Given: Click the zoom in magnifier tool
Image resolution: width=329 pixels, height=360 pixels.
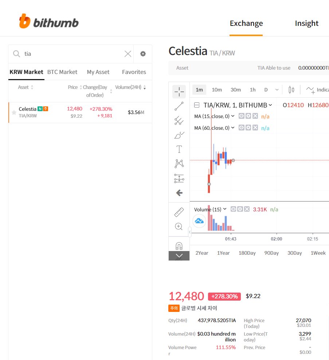Looking at the screenshot, I should tap(179, 226).
